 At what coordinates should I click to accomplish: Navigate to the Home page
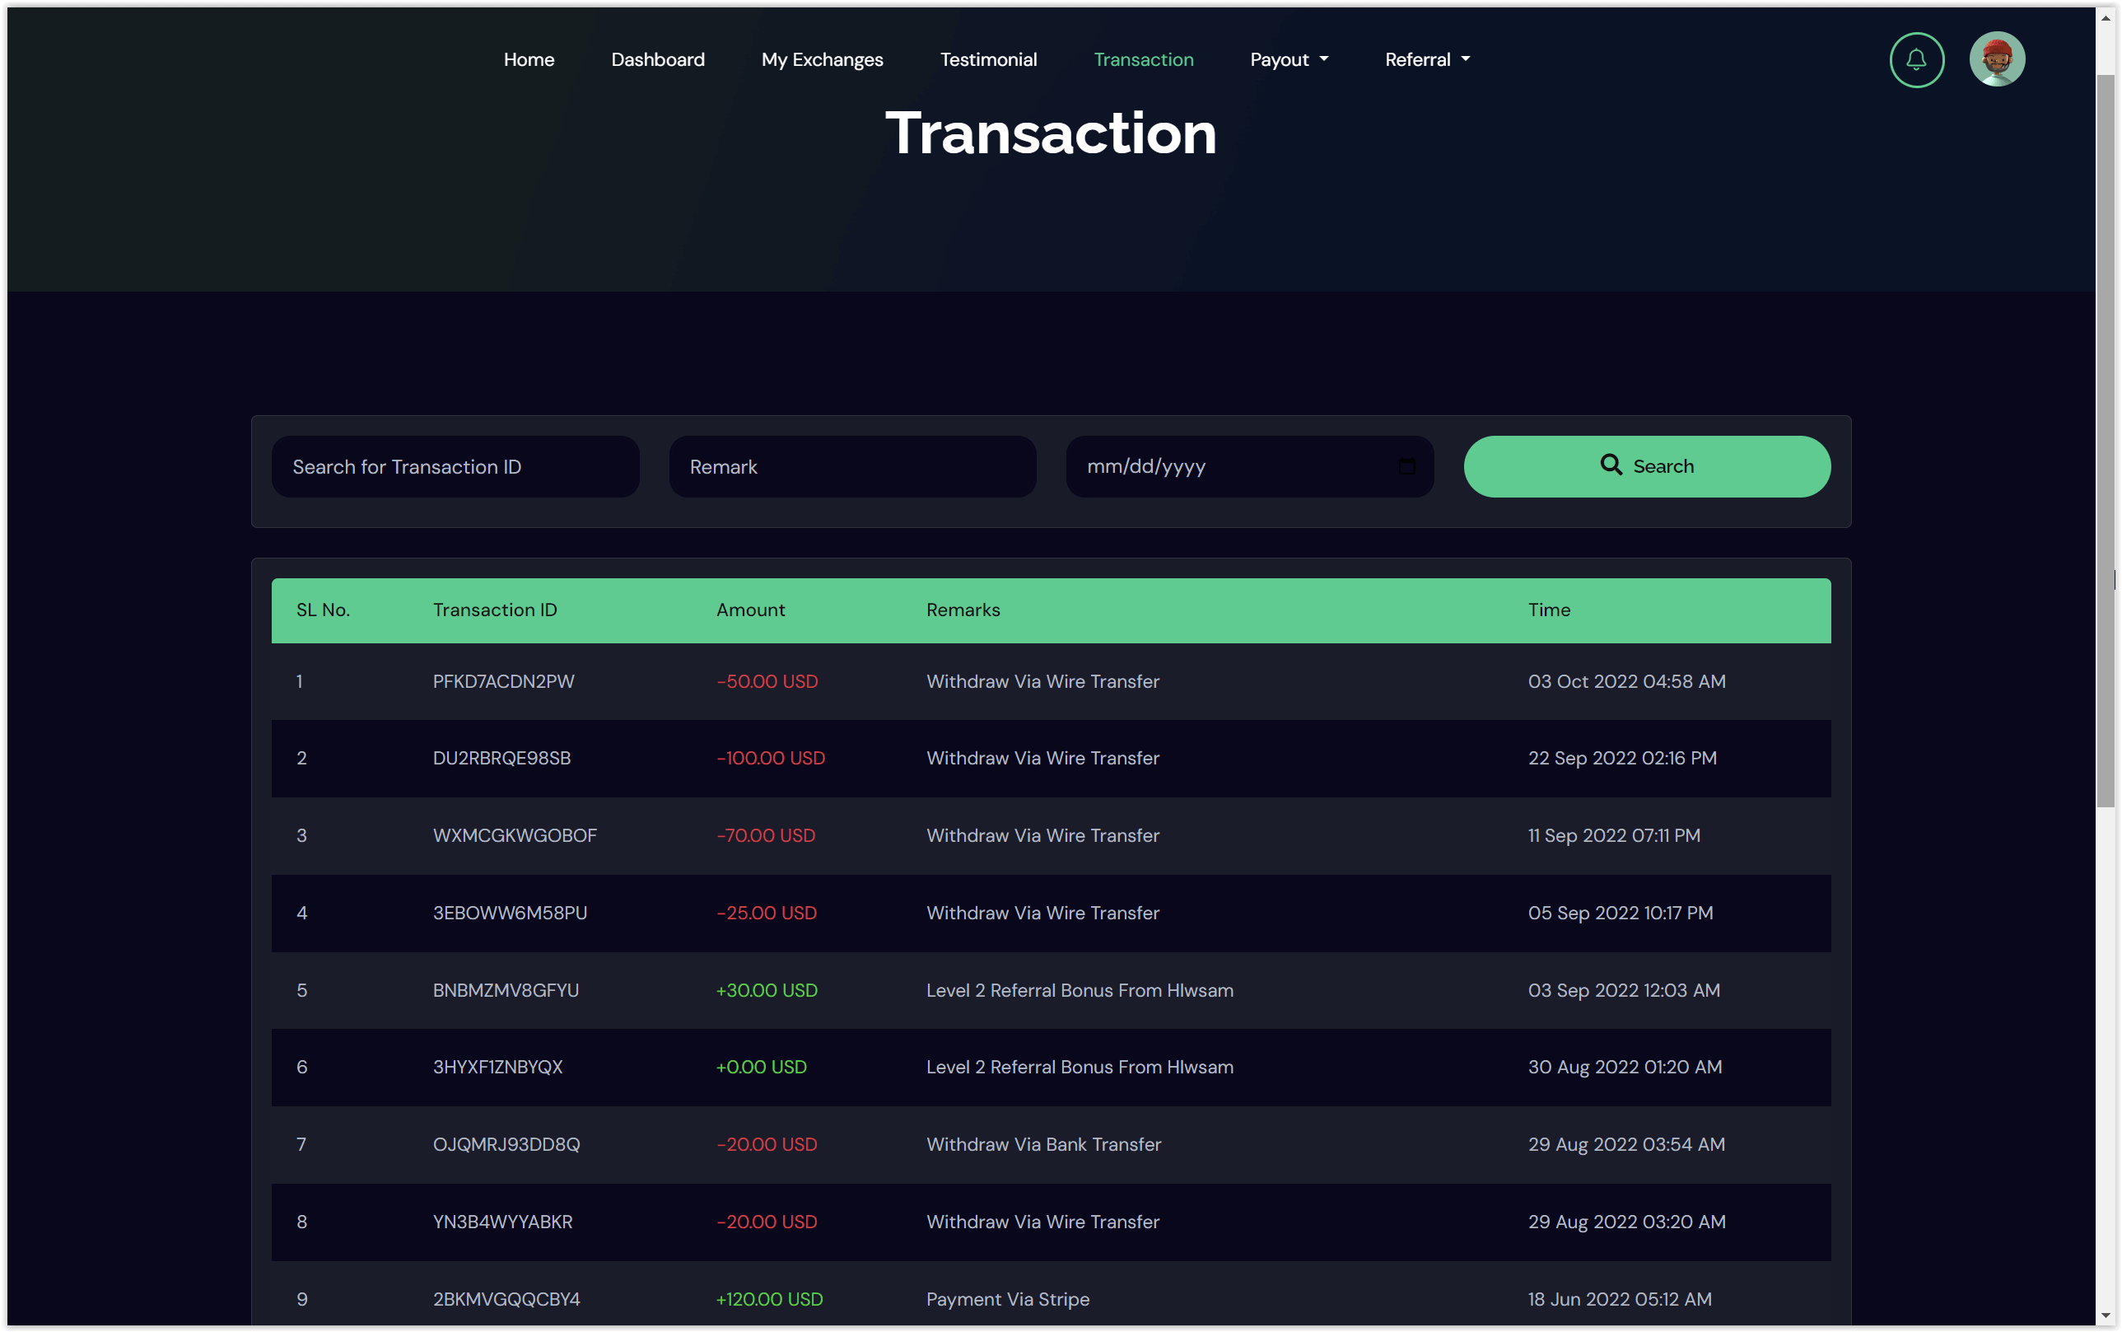[x=529, y=59]
